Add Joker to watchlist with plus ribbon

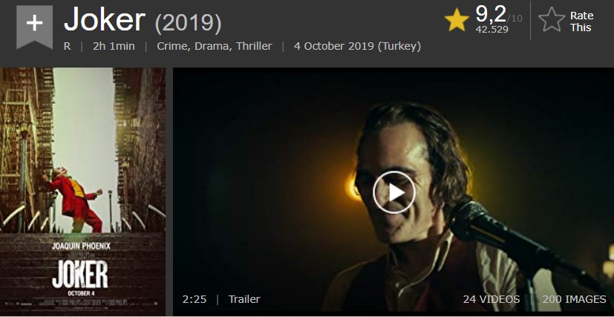click(x=34, y=27)
